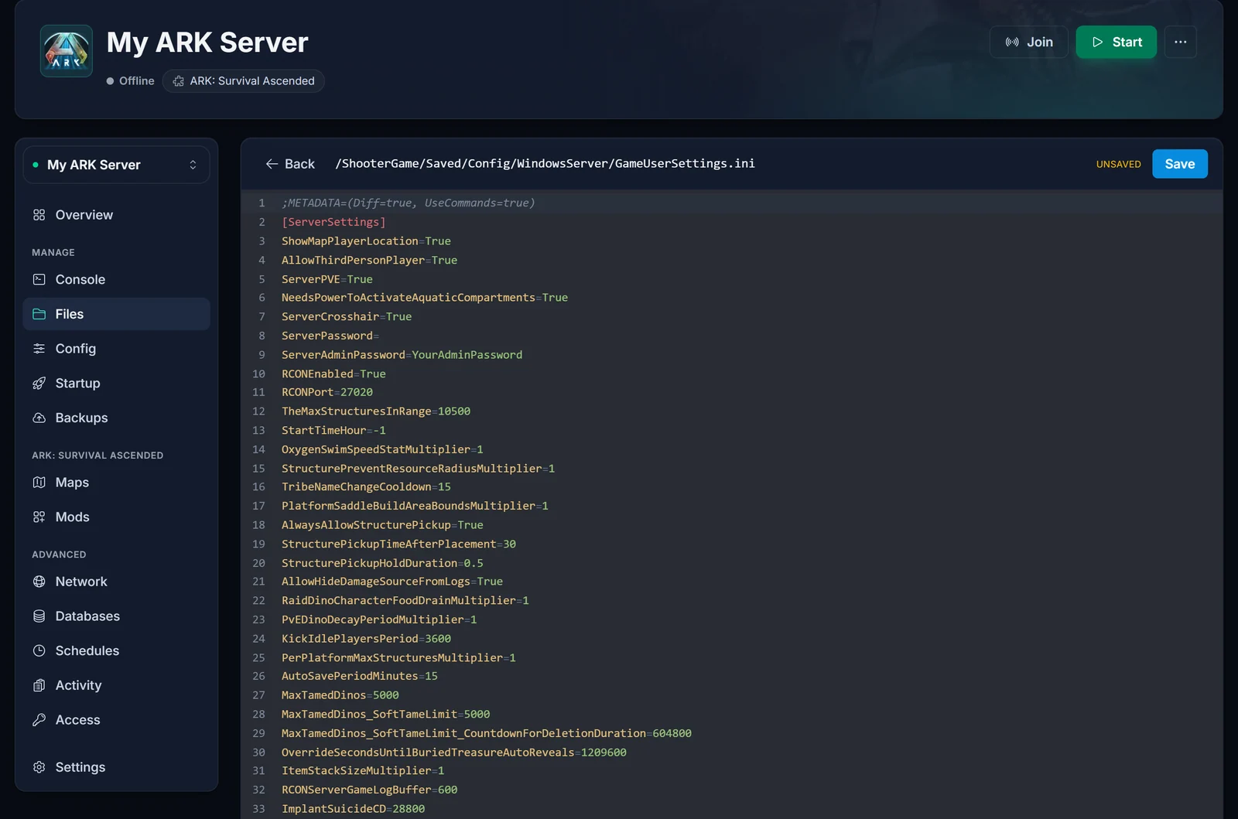Click the StructurePickupTimeAfterPlacement=30 line
This screenshot has width=1238, height=819.
coord(398,544)
